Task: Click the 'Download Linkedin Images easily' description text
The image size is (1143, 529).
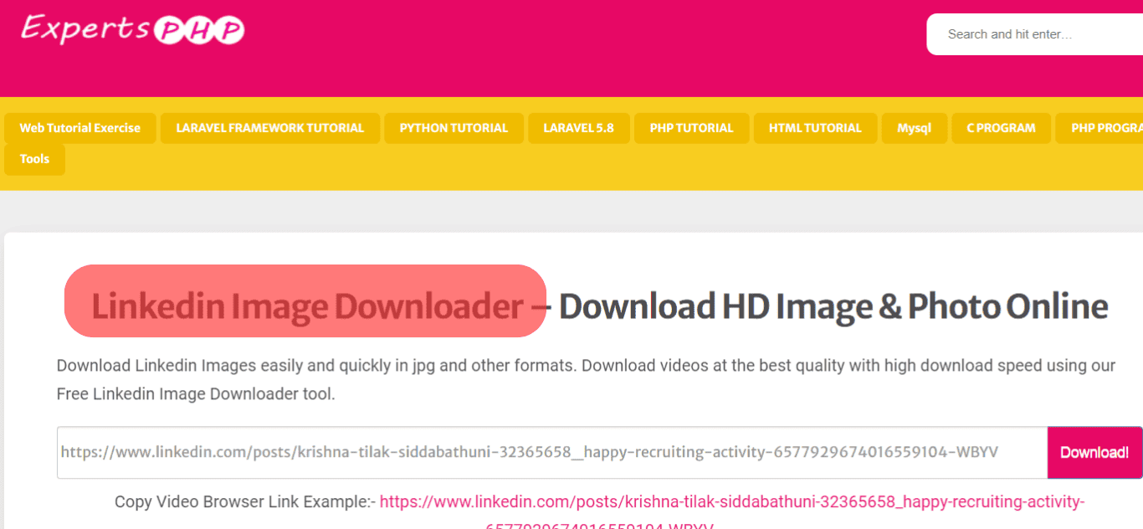Action: (586, 379)
